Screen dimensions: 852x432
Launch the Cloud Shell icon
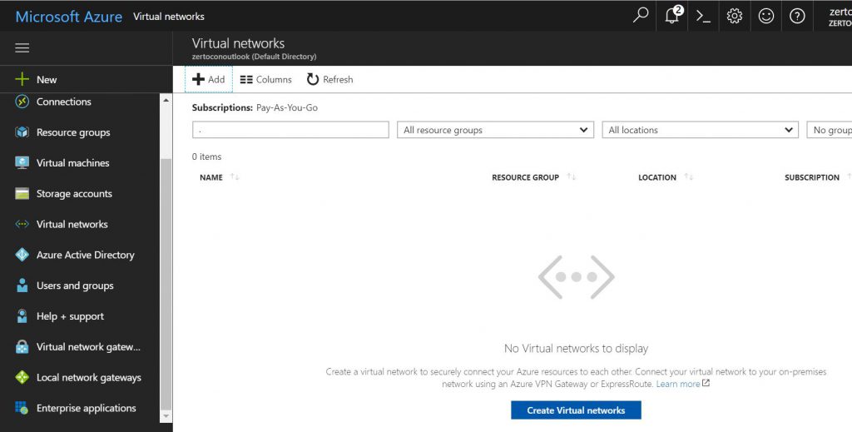click(703, 16)
